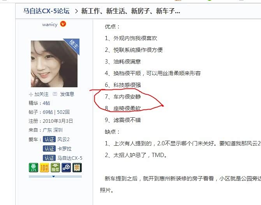Click the plus icon beside 加关注

[31, 94]
